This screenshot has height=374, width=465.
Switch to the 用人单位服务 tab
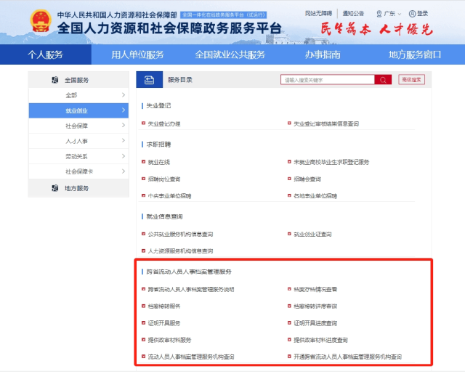137,55
